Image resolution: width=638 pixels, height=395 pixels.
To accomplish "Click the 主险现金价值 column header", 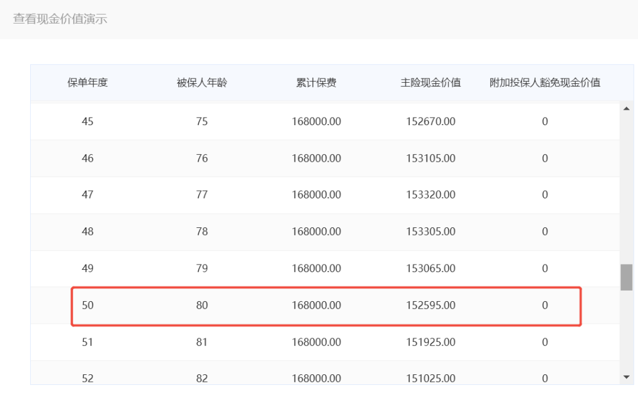I will (x=431, y=83).
